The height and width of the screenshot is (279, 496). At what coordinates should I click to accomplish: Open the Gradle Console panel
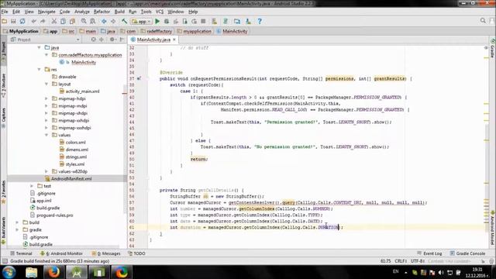point(467,253)
